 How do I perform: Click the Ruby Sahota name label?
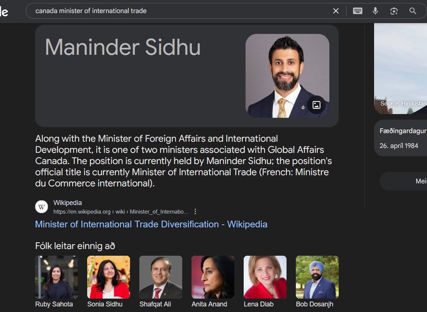54,304
